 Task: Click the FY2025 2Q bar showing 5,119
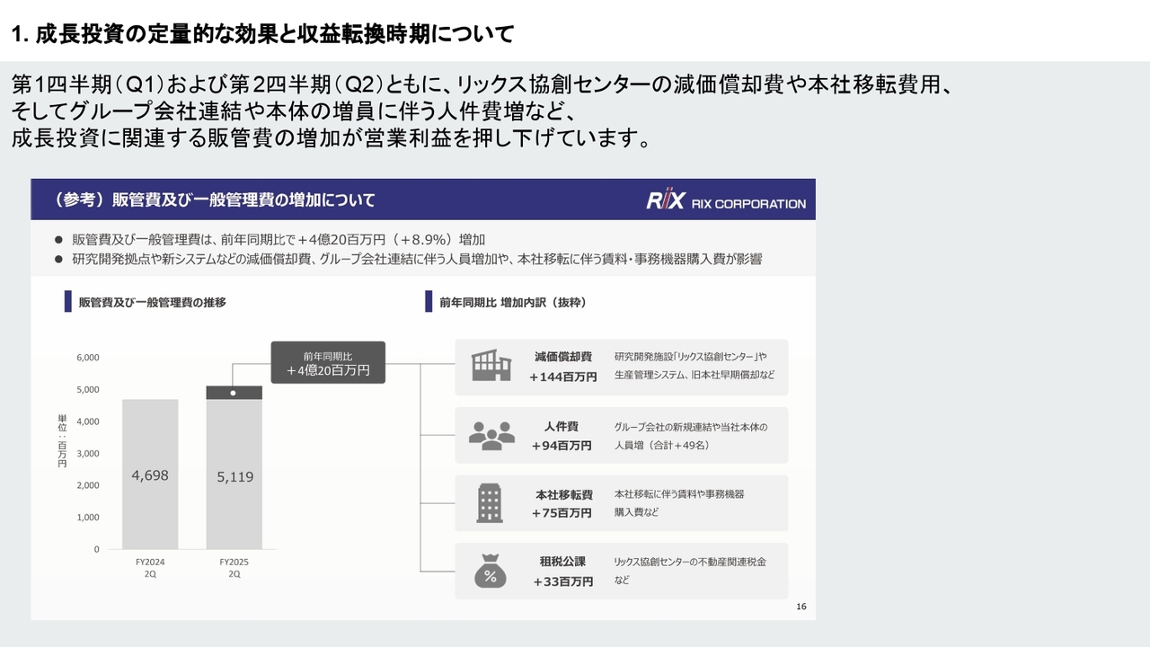(x=234, y=476)
